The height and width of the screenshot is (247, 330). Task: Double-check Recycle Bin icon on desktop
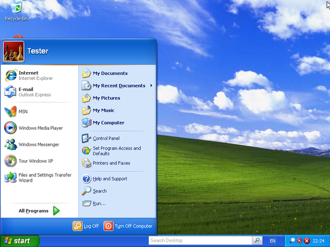pos(16,9)
